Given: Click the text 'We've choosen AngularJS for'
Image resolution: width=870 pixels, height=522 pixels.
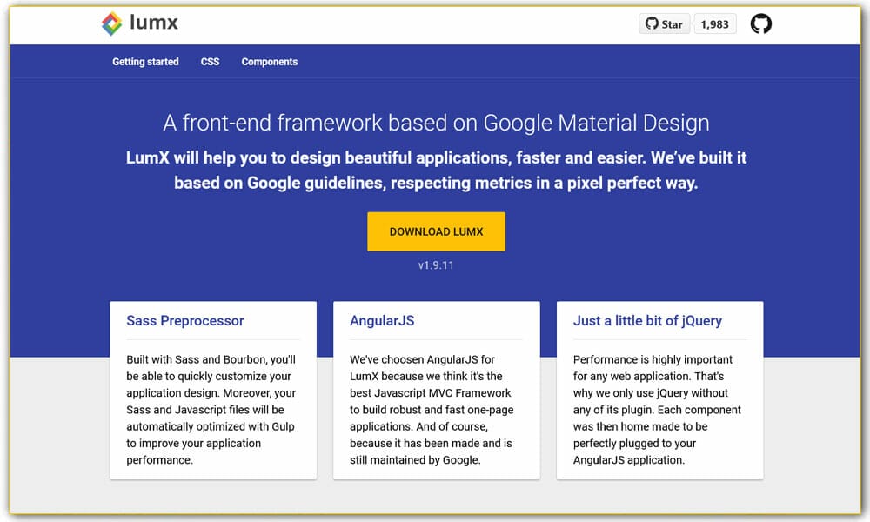Looking at the screenshot, I should point(422,359).
